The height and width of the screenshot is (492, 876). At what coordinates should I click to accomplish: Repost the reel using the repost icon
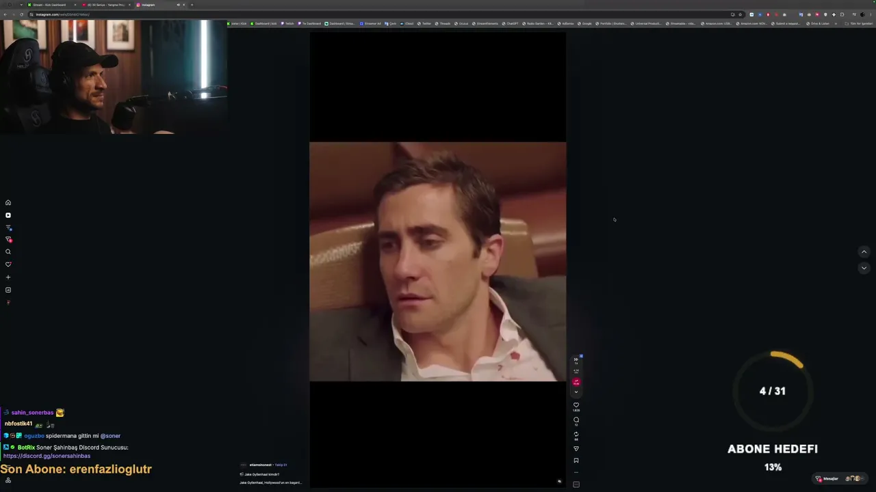coord(576,434)
